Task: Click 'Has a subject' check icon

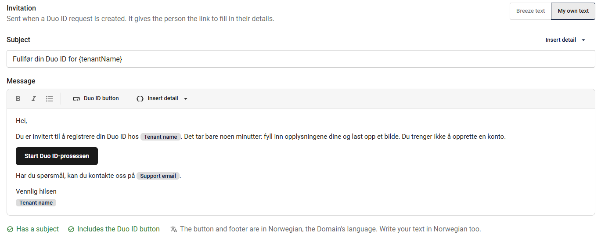Action: coord(10,229)
